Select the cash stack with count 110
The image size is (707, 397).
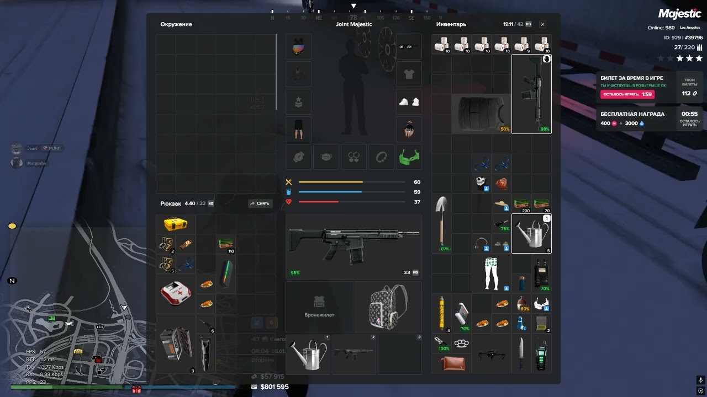(225, 244)
